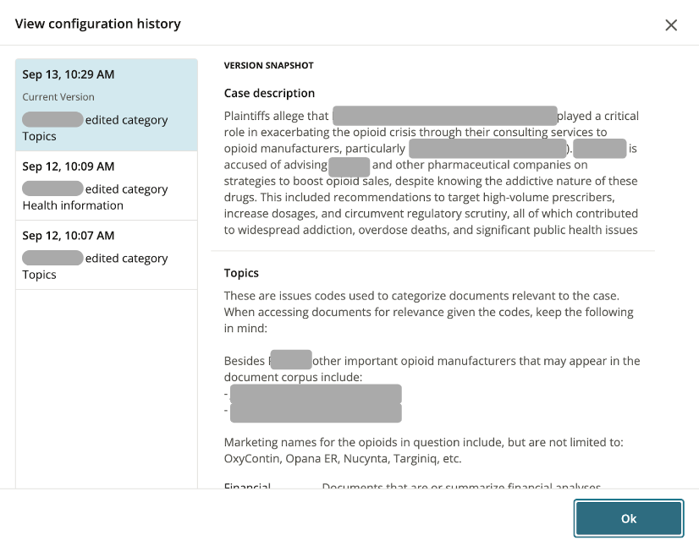Click 'Marketing names for the opioids' sentence

(423, 442)
